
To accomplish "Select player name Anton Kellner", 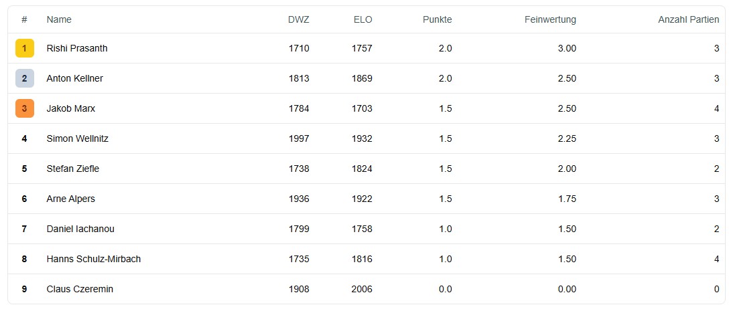I will point(74,78).
